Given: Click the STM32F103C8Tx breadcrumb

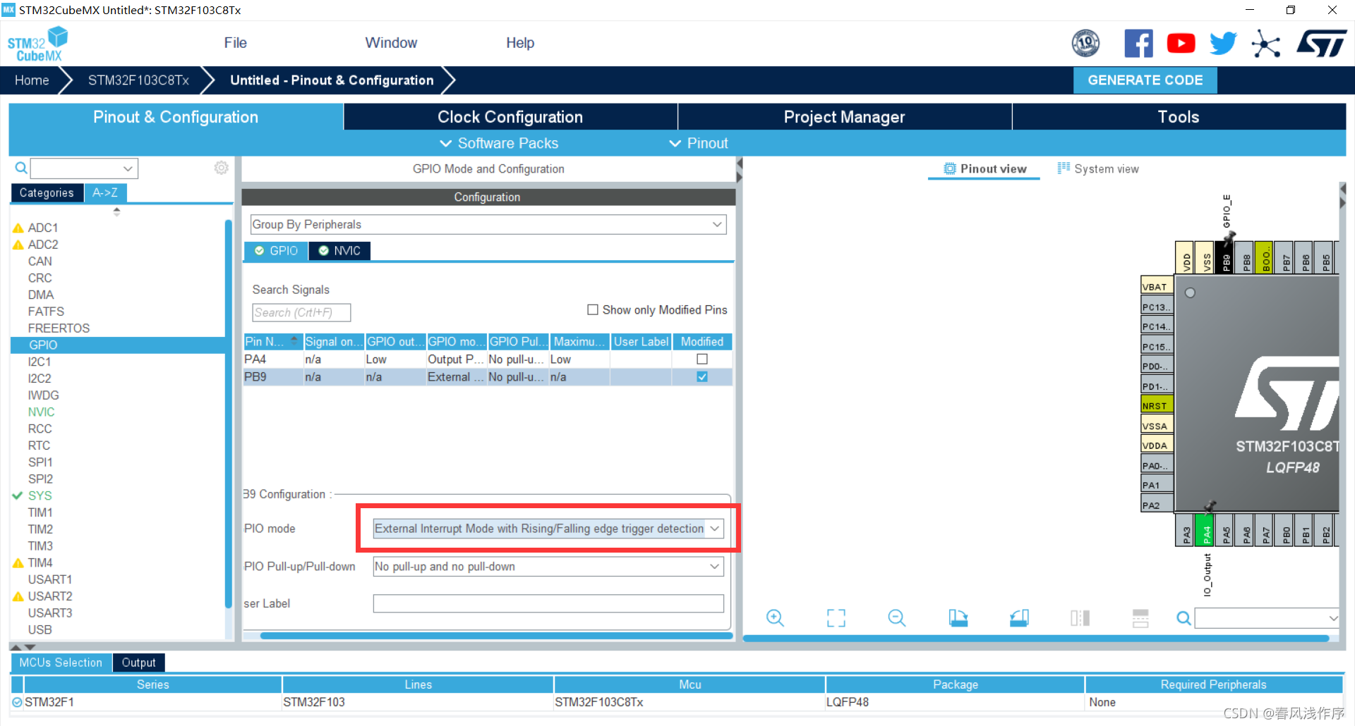Looking at the screenshot, I should coord(138,80).
